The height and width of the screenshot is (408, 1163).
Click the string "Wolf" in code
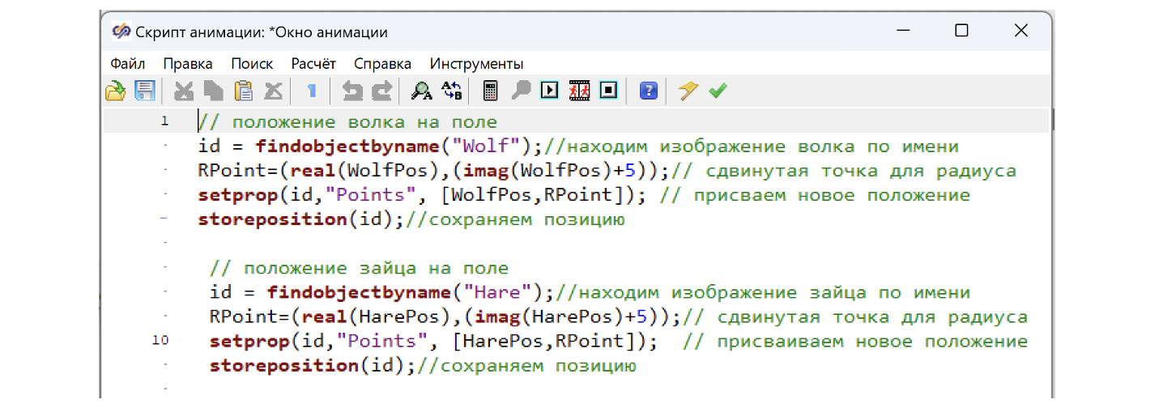[486, 147]
